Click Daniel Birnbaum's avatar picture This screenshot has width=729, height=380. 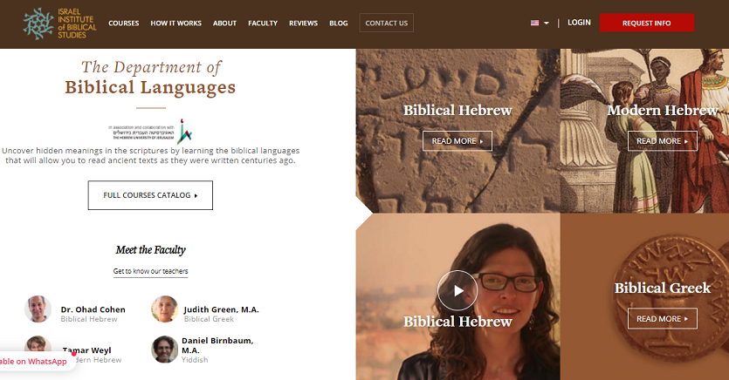click(x=165, y=349)
